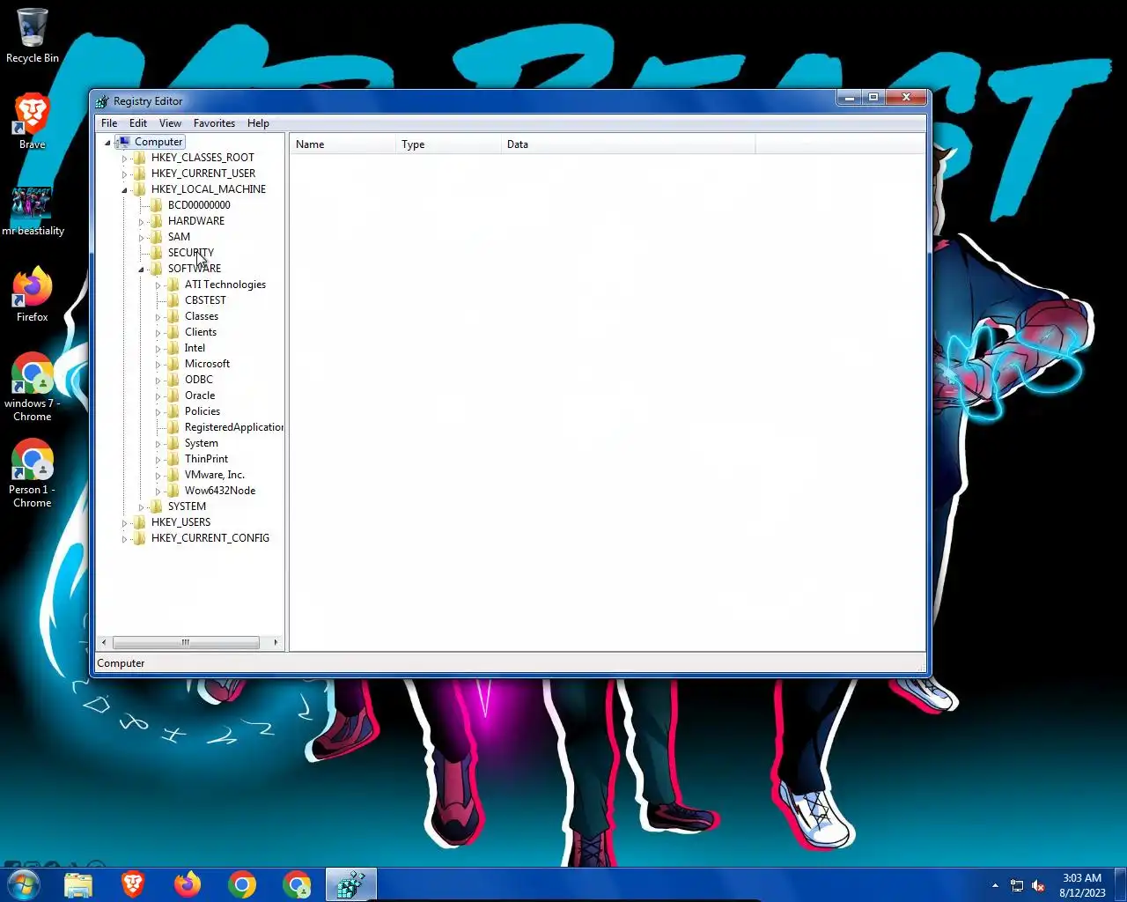
Task: Open the View menu
Action: (x=170, y=123)
